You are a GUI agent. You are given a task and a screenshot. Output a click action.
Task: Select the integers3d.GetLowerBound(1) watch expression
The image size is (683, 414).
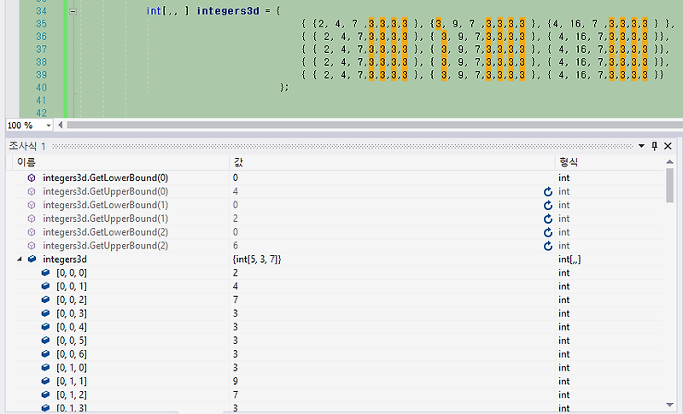pyautogui.click(x=105, y=205)
